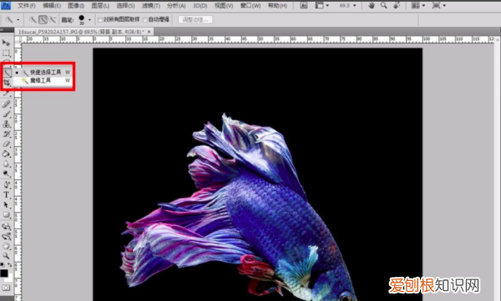Open the 滤镜(T) menu

point(151,6)
